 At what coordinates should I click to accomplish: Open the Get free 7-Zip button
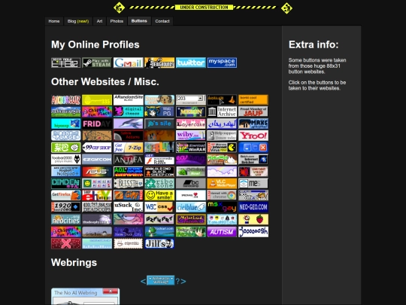coord(128,148)
